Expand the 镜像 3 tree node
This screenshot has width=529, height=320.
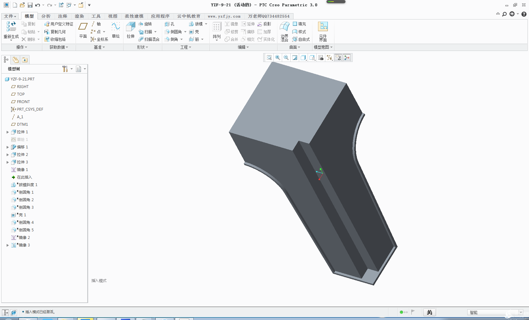pyautogui.click(x=8, y=245)
